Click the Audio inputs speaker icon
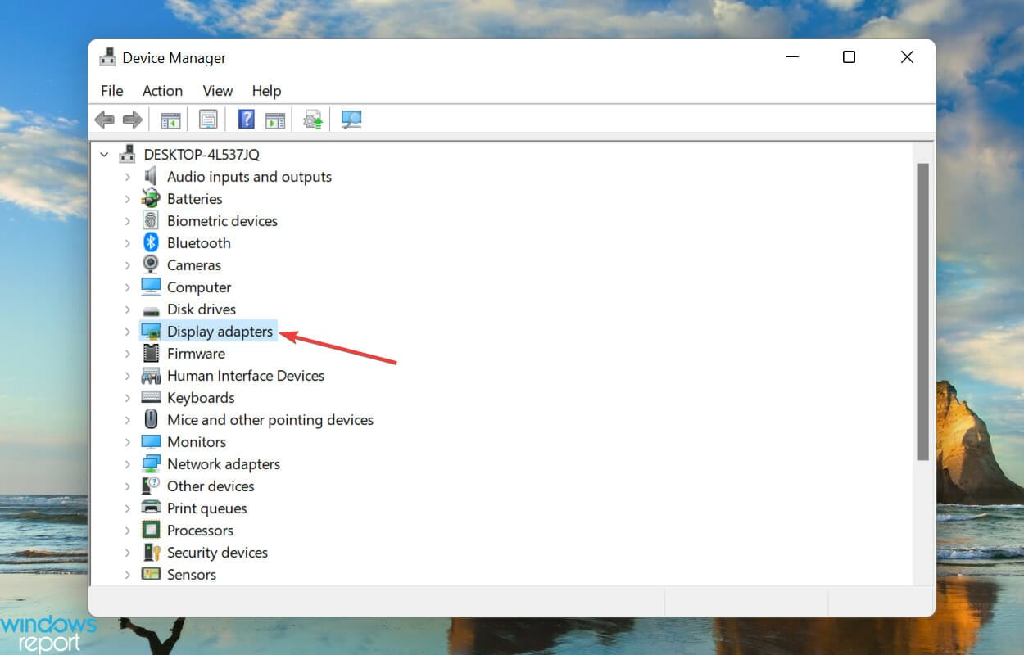The image size is (1024, 655). coord(151,177)
